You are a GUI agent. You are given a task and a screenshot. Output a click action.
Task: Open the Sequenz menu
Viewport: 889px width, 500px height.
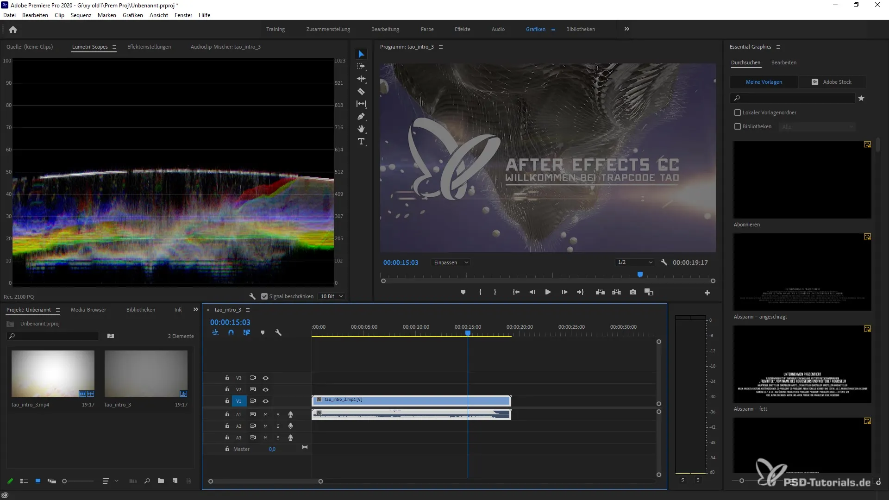point(81,15)
